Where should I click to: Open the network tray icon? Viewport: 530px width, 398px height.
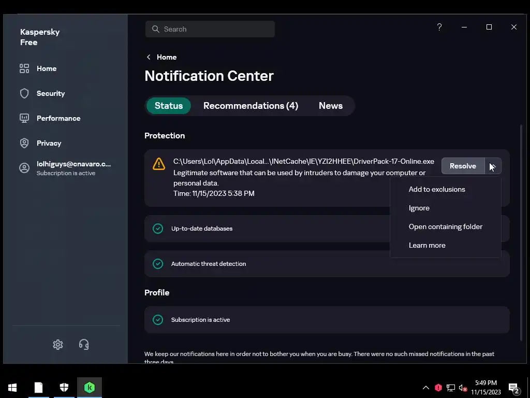[x=451, y=388]
